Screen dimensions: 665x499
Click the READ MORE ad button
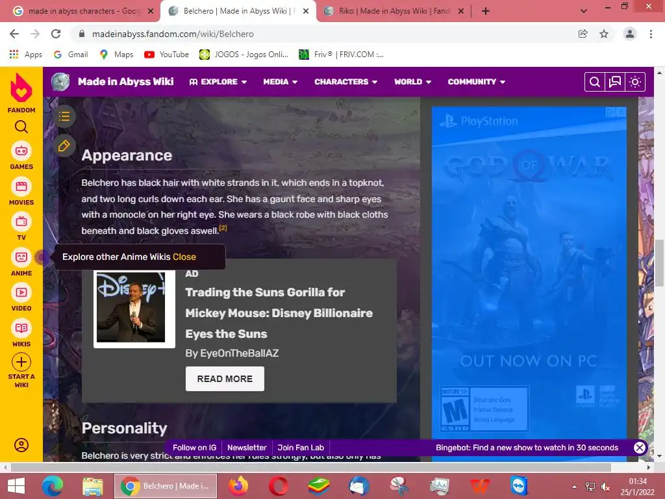225,379
